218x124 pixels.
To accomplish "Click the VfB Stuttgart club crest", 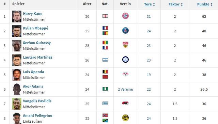I will point(125,45).
